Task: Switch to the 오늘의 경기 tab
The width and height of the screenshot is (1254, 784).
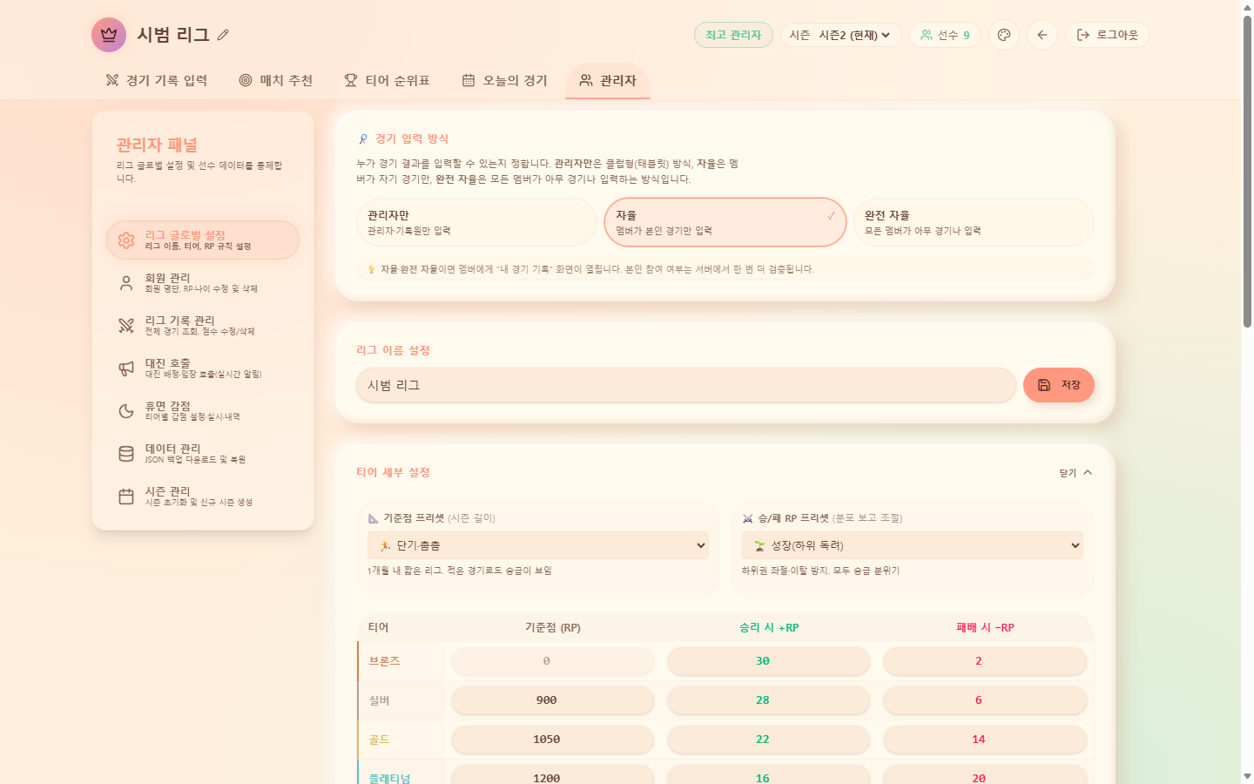Action: point(505,80)
